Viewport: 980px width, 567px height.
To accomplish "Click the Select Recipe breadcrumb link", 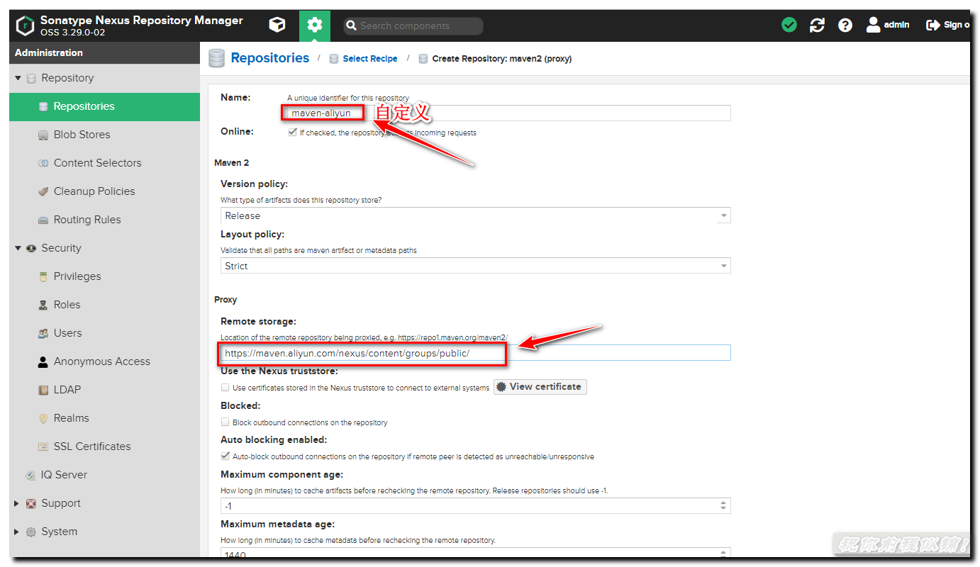I will 369,59.
